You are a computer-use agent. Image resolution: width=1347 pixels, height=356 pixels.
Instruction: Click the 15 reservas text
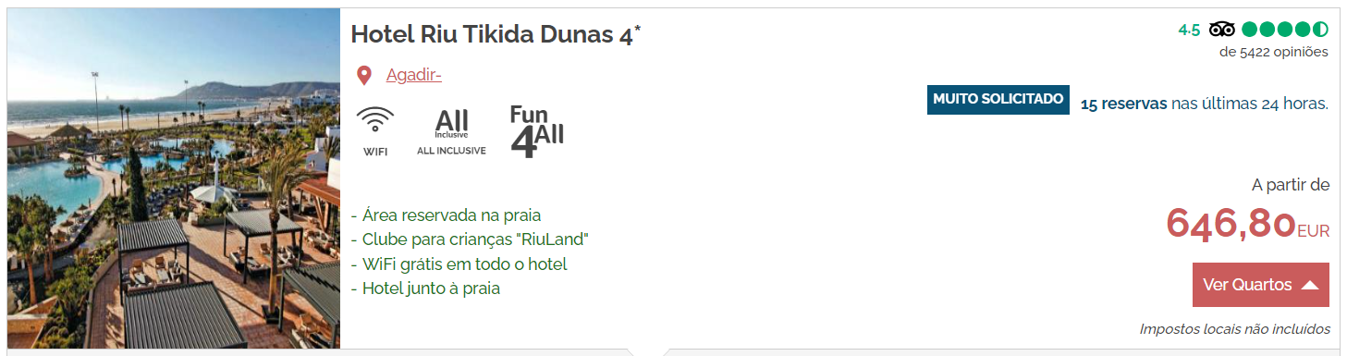click(x=1123, y=104)
